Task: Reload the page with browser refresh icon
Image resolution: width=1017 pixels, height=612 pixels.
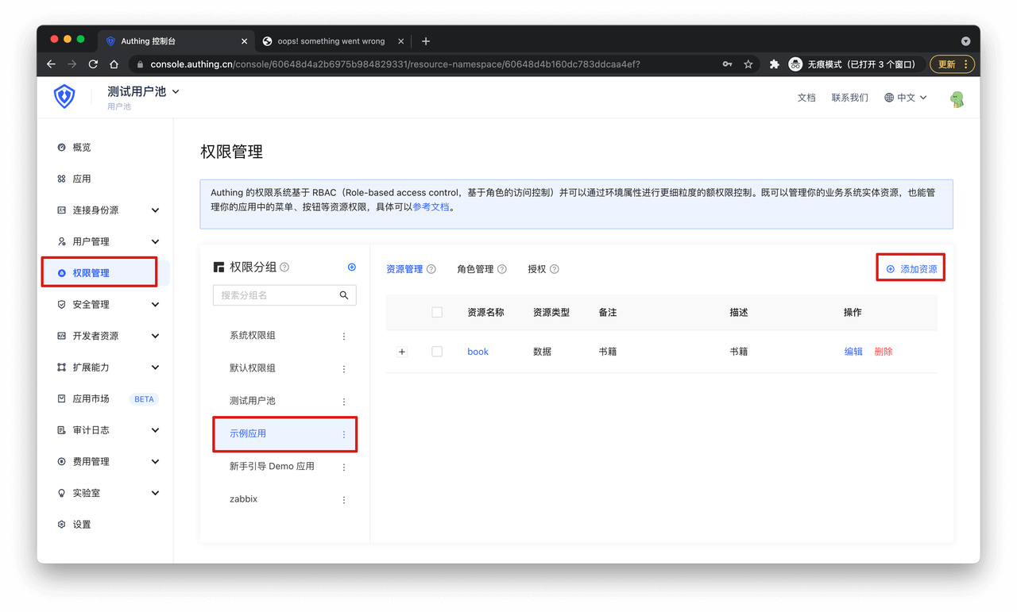Action: pos(93,64)
